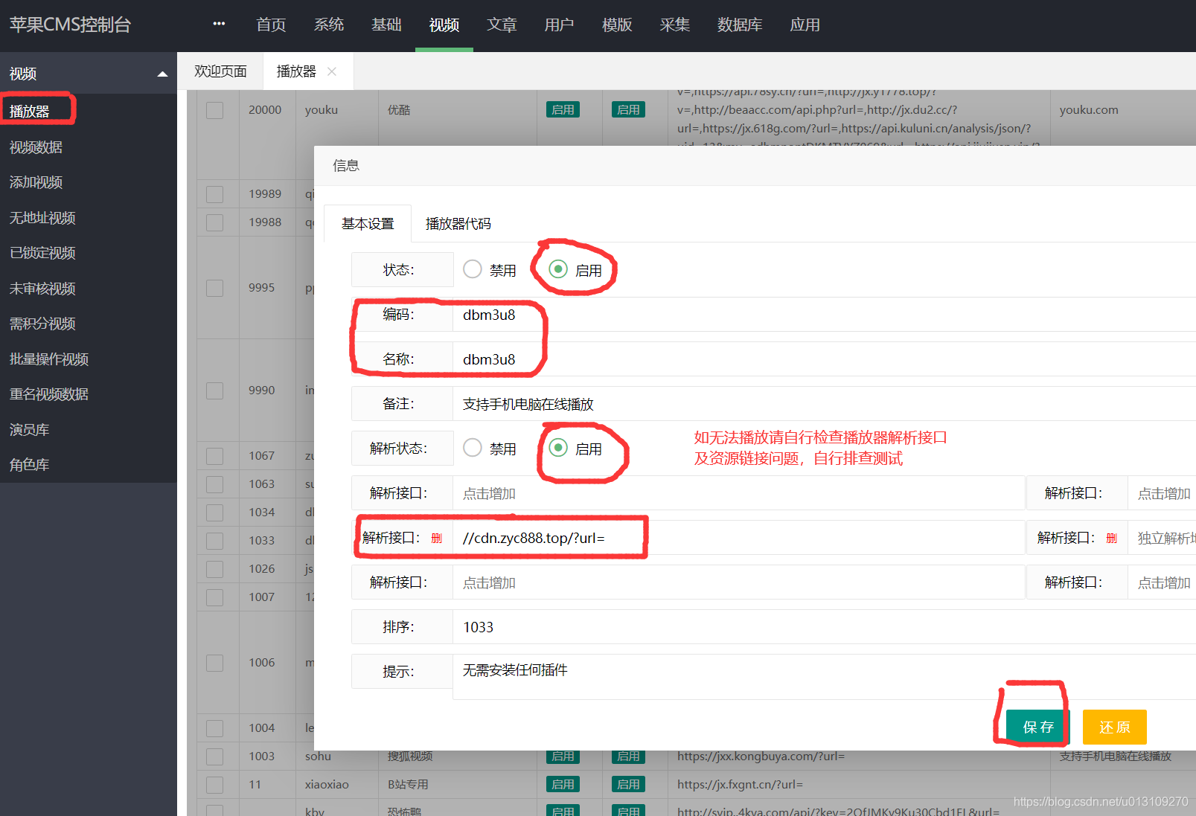1196x816 pixels.
Task: Open the 文章 top menu
Action: (502, 25)
